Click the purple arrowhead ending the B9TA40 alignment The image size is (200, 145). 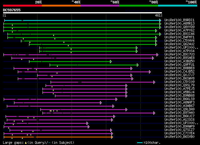154,113
